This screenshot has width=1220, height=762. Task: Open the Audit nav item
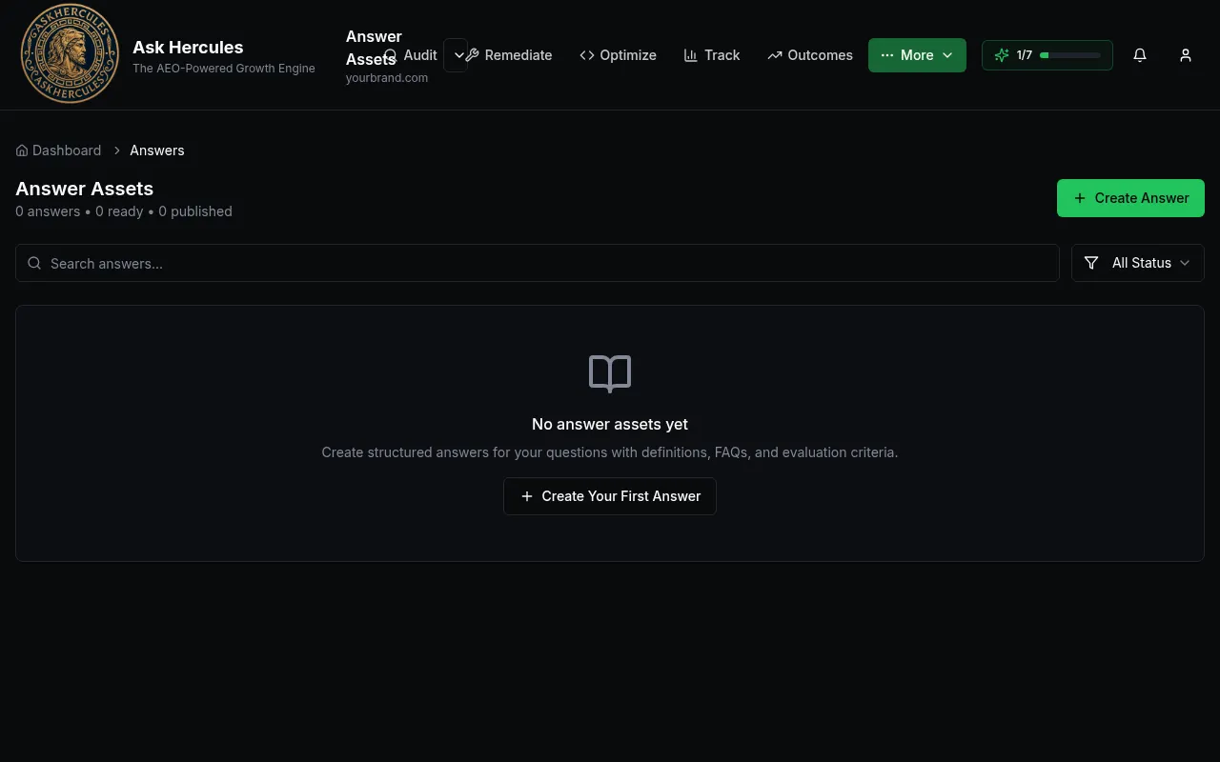click(411, 55)
